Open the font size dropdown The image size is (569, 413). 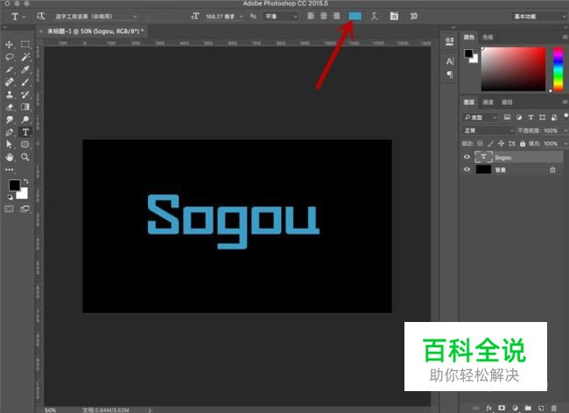[241, 17]
